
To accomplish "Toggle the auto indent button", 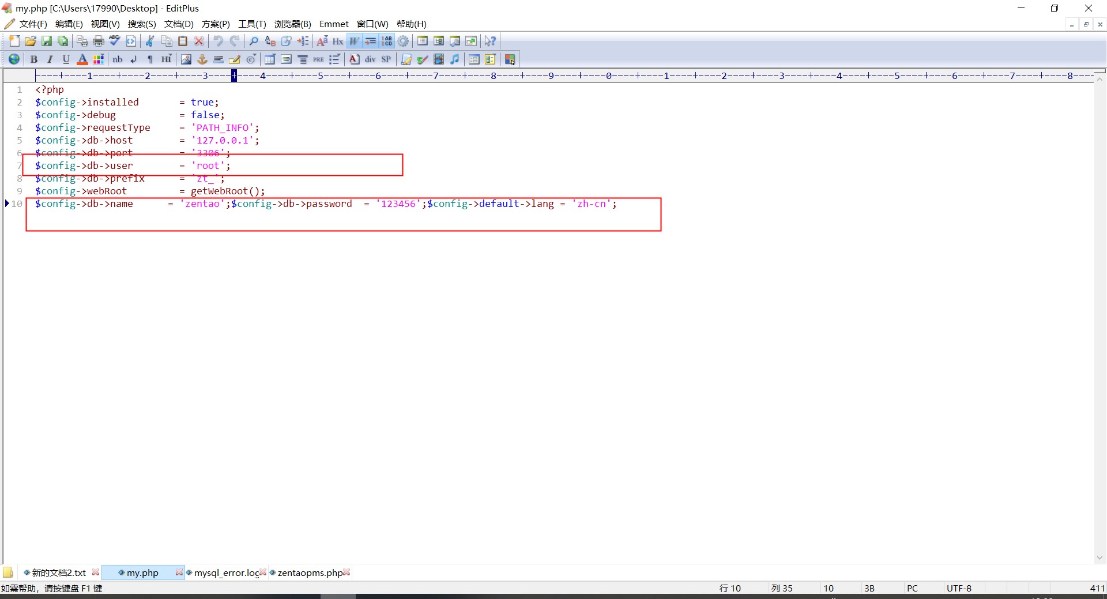I will (x=370, y=41).
